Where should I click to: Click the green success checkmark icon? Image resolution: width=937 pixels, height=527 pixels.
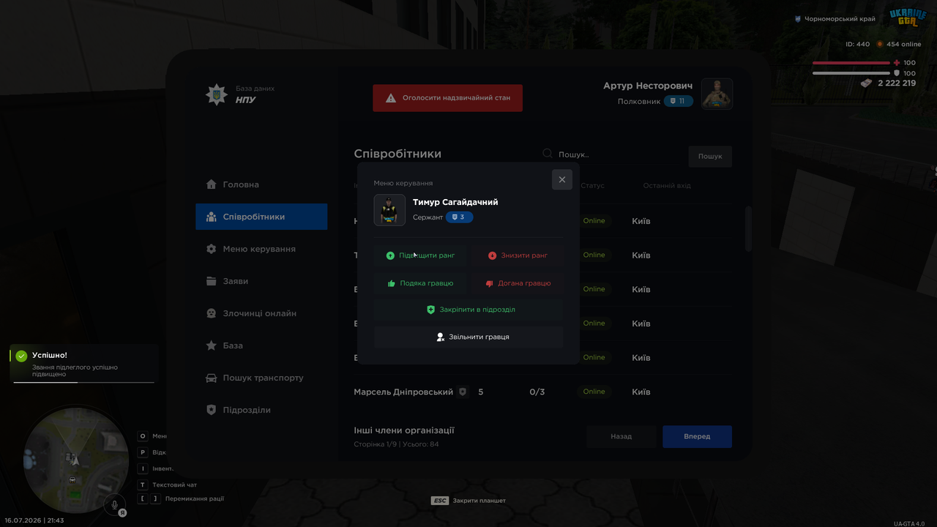[x=21, y=356]
